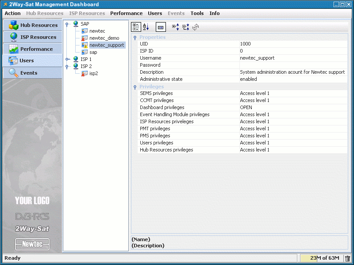This screenshot has height=265, width=354.
Task: Click the newtec_support warning user icon
Action: point(85,45)
